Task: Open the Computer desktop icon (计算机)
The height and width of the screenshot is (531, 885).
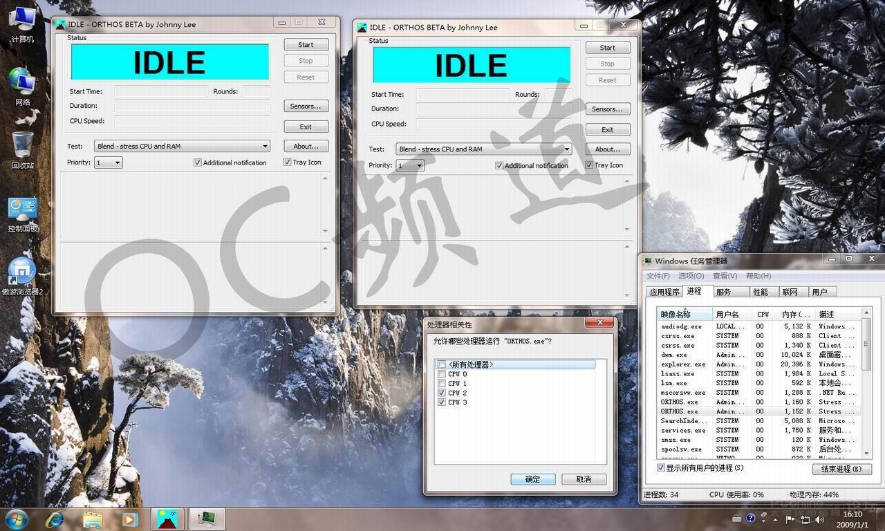Action: tap(22, 25)
